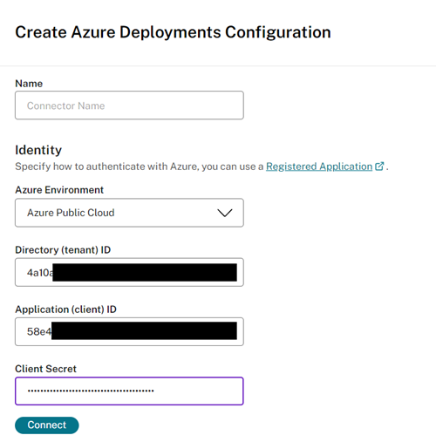
Task: Focus the Connector Name input field
Action: [x=129, y=105]
